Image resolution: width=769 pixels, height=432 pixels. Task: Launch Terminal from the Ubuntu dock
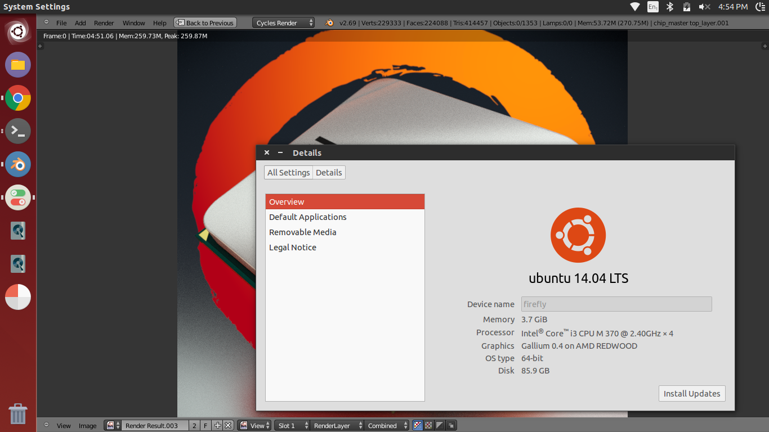pyautogui.click(x=18, y=131)
